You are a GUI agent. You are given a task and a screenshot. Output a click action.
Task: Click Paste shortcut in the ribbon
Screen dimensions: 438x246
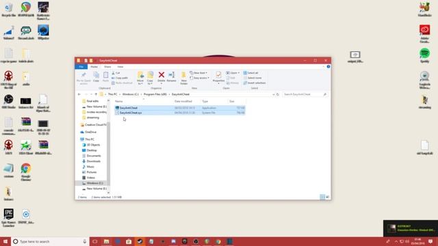122,83
